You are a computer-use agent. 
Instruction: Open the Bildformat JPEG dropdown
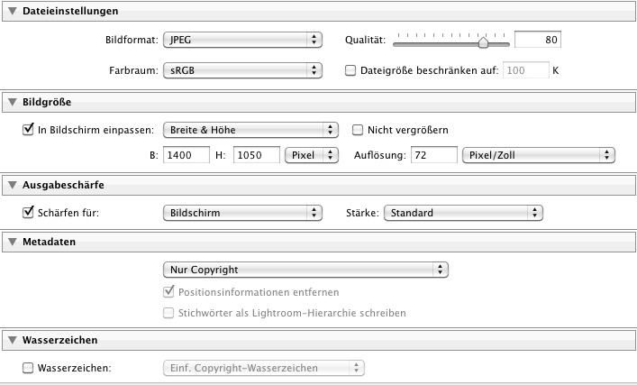242,40
